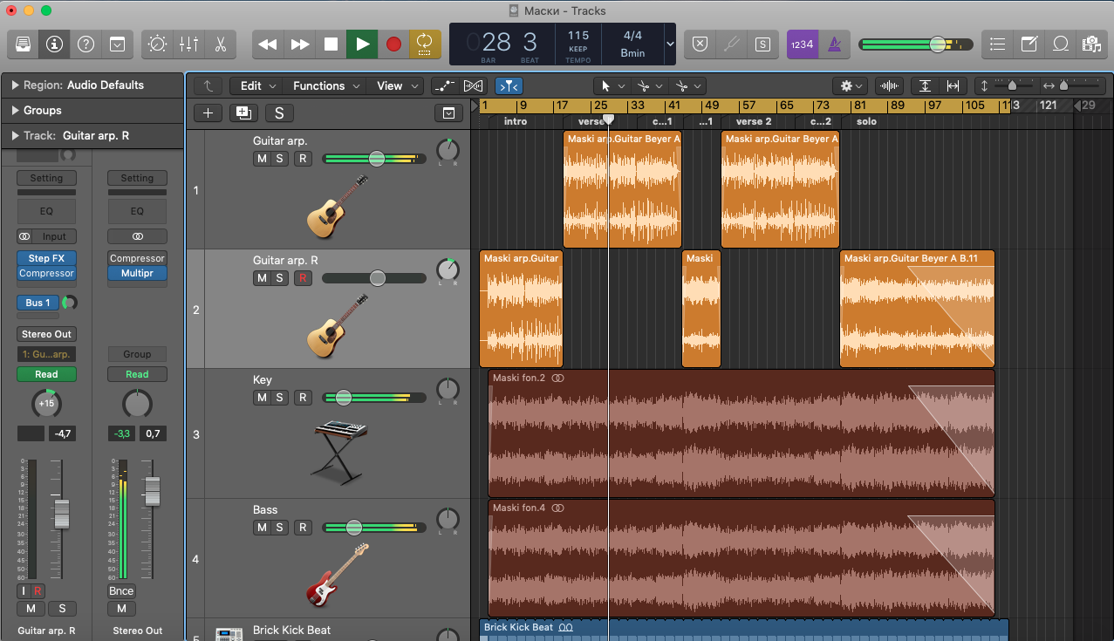The image size is (1114, 641).
Task: Click the Record button in transport
Action: coord(393,44)
